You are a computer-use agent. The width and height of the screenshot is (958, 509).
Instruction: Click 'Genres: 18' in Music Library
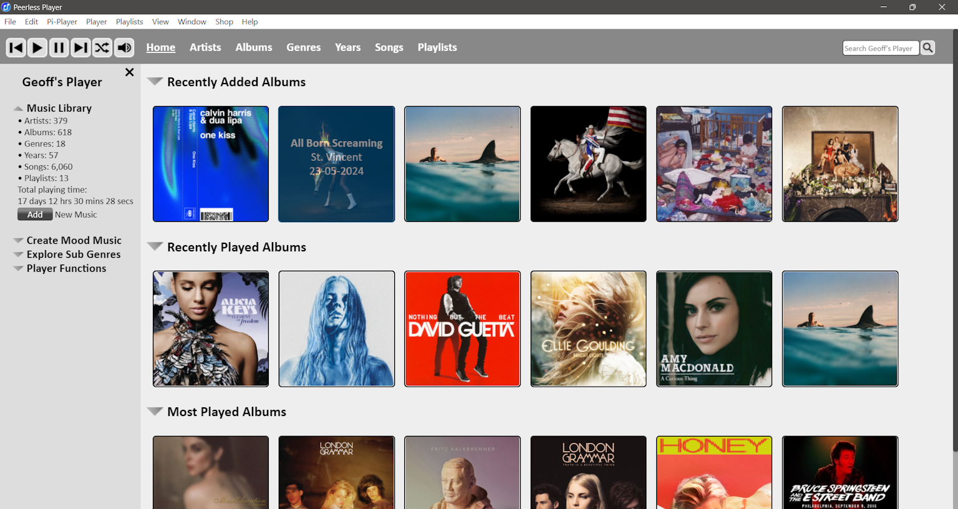point(44,143)
